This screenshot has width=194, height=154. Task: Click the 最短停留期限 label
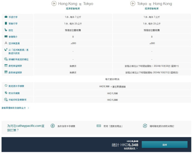pyautogui.click(x=15, y=66)
